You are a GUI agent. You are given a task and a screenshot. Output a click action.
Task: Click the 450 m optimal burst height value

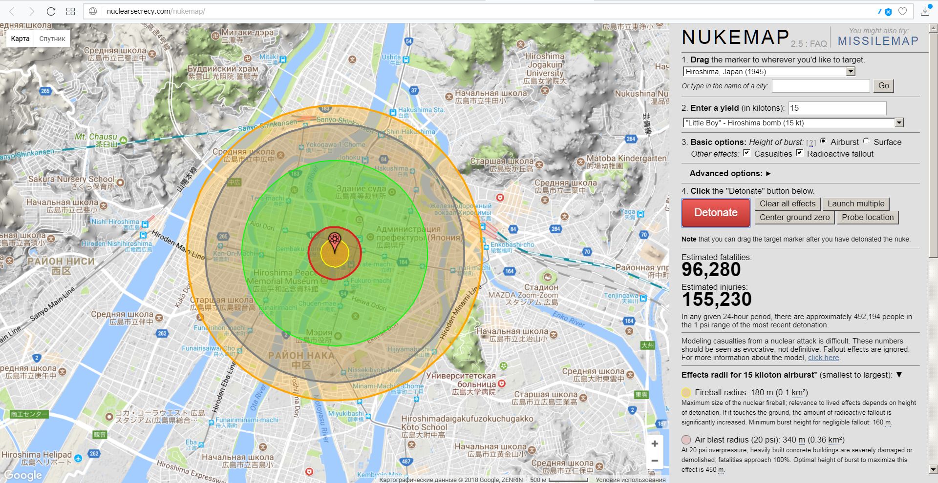tap(714, 469)
